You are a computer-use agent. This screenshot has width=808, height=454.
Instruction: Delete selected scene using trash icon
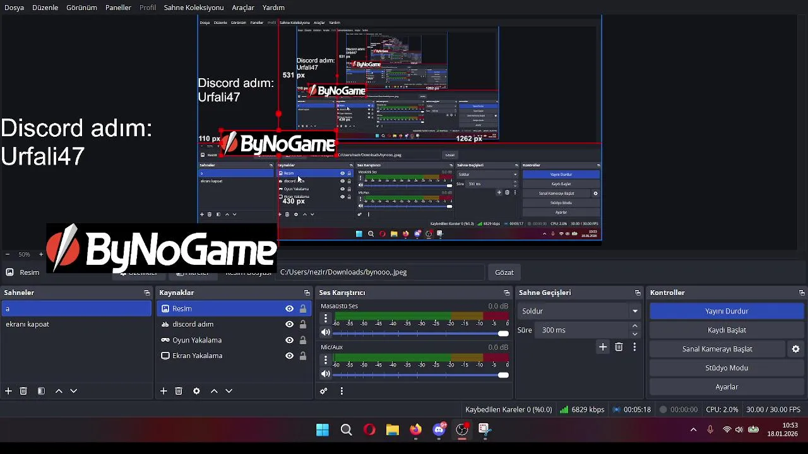(x=23, y=391)
